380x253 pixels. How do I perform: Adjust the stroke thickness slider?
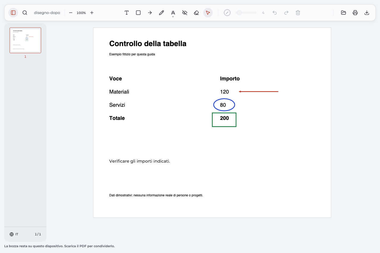[246, 13]
